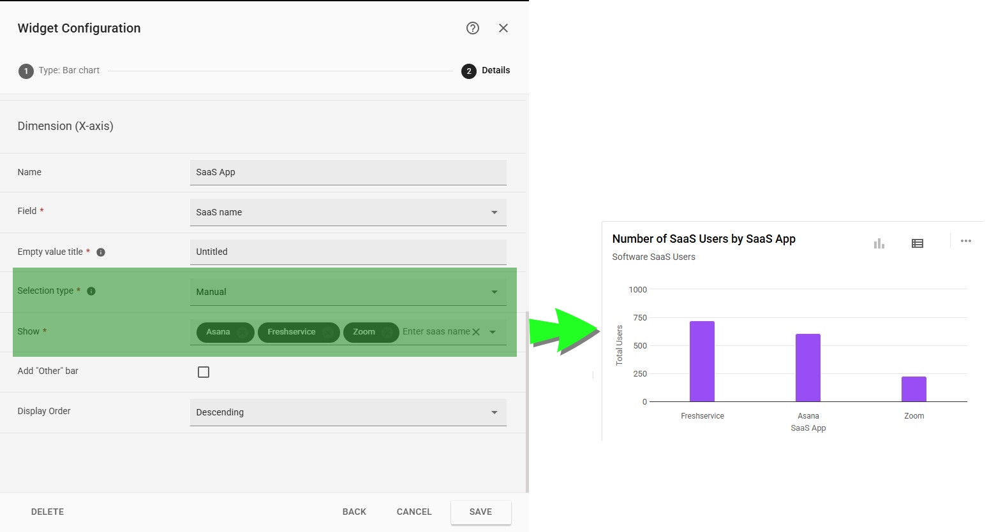This screenshot has width=996, height=532.
Task: Clear all selected saas names
Action: pos(476,332)
